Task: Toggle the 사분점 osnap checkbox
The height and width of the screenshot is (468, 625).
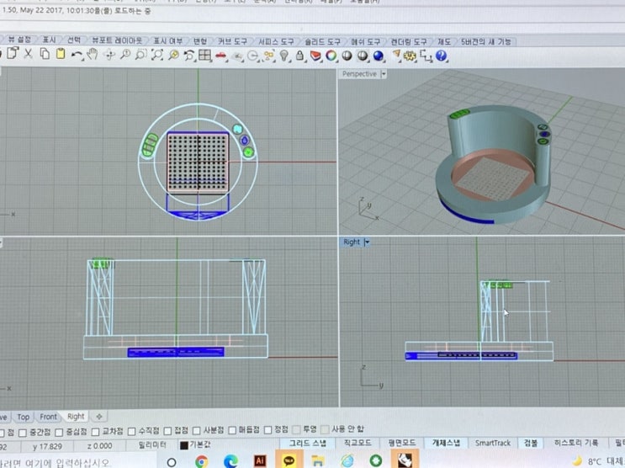Action: tap(197, 430)
